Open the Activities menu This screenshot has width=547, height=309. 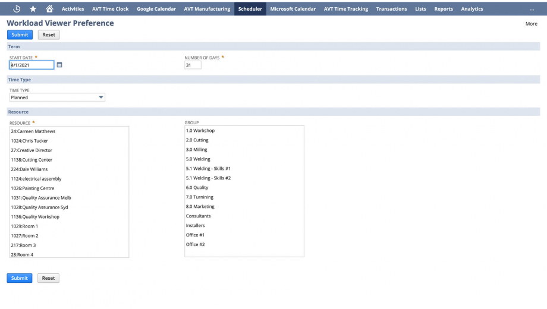click(x=73, y=9)
